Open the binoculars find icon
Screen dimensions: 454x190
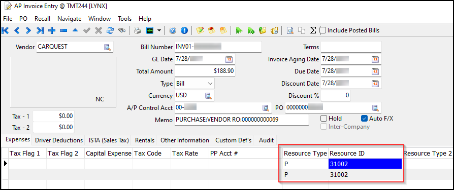[x=121, y=30]
